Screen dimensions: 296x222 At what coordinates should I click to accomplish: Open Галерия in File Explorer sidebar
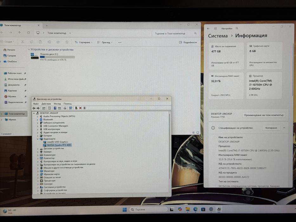tap(10, 56)
